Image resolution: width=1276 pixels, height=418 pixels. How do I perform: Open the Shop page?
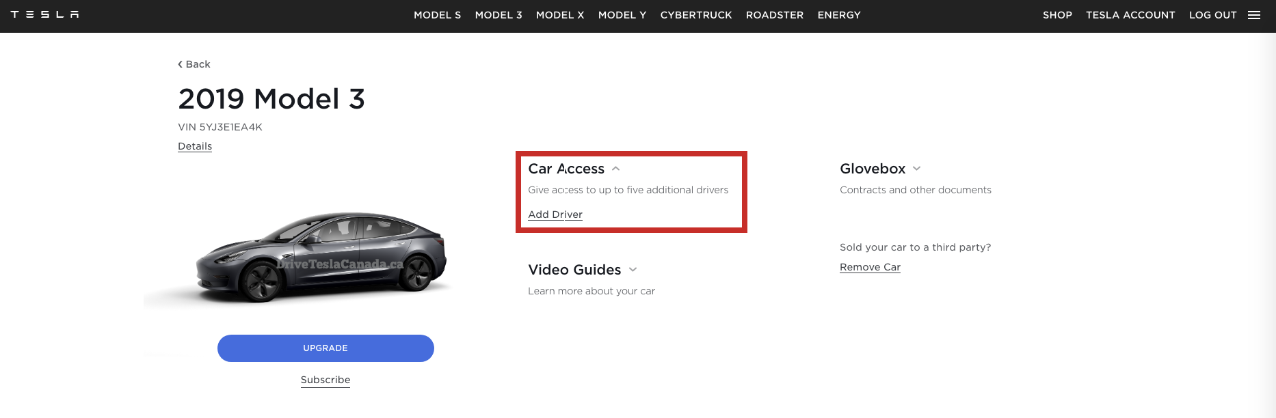(1056, 14)
